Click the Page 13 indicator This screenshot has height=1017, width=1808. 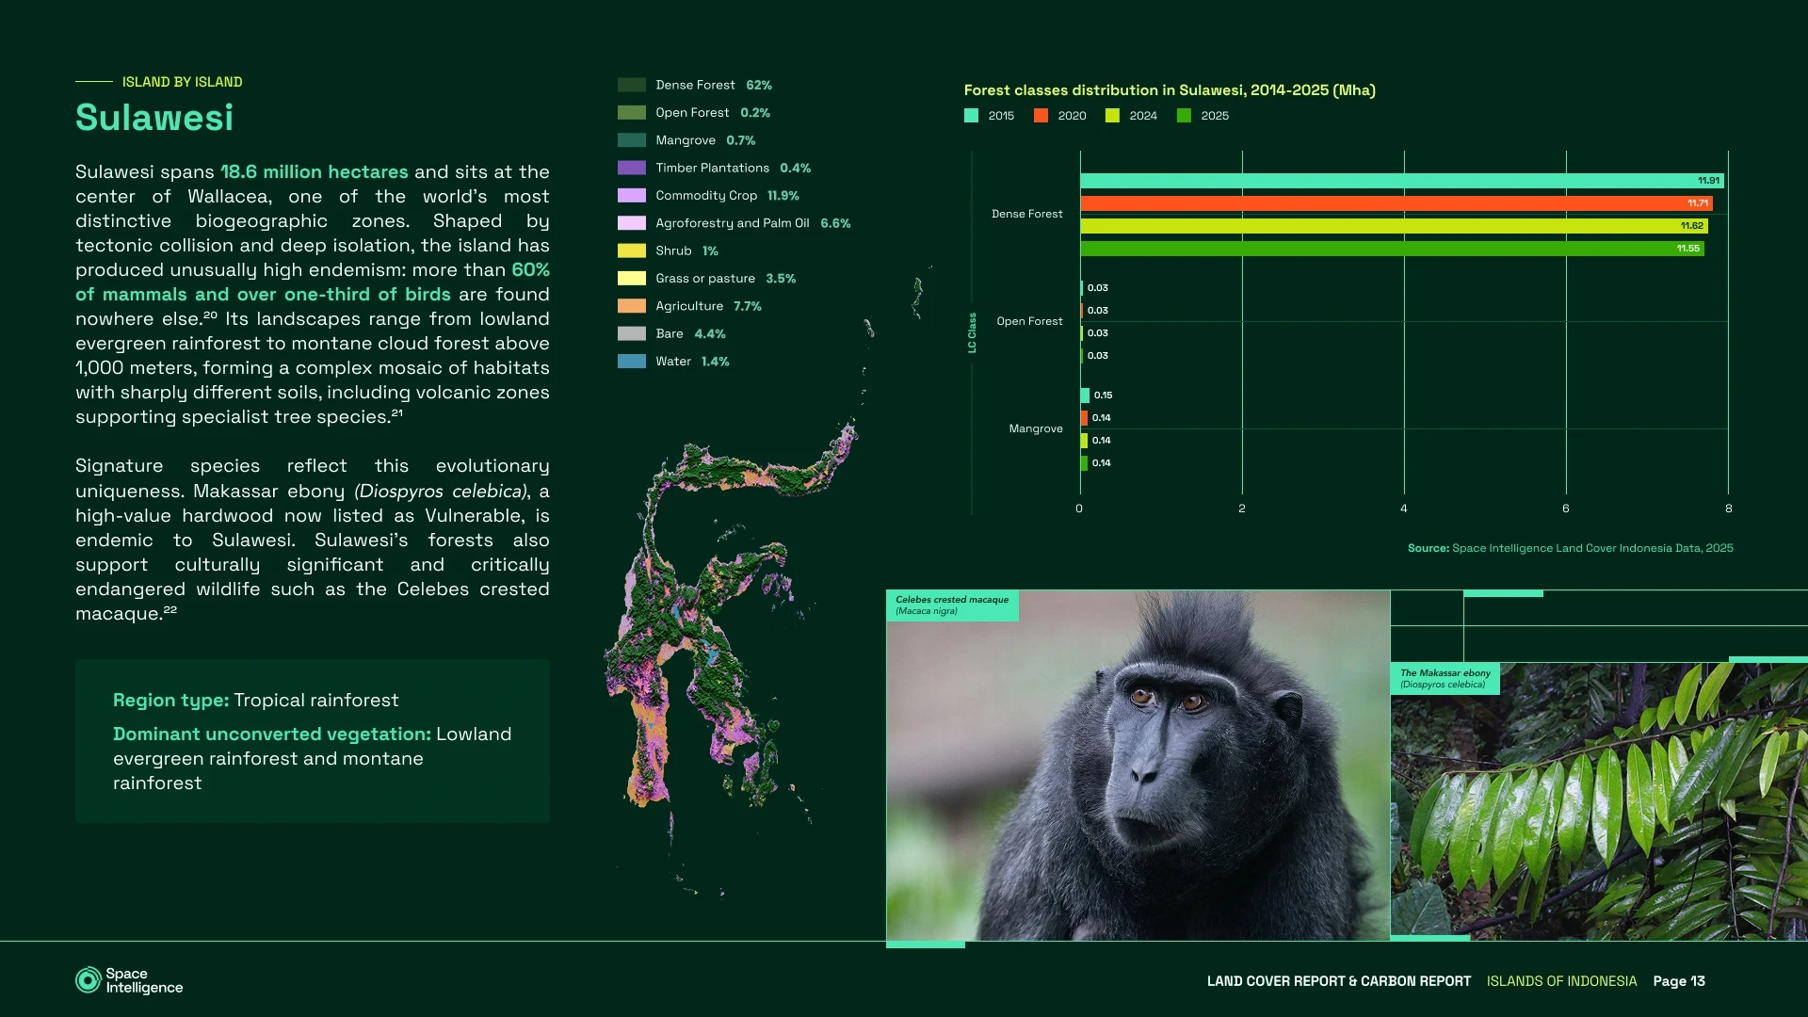tap(1679, 981)
